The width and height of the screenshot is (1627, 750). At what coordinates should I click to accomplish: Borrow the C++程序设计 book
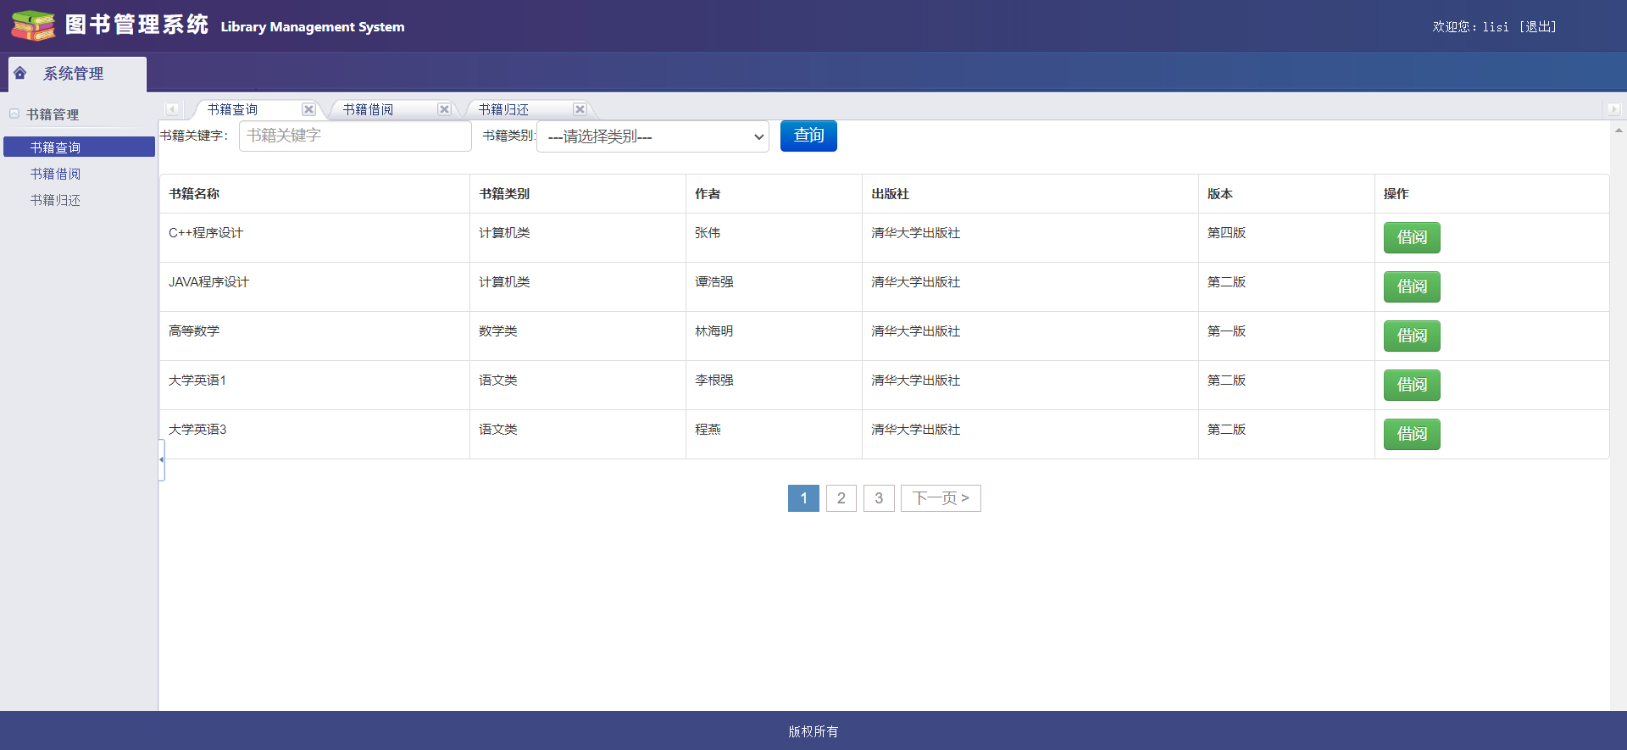pos(1411,237)
